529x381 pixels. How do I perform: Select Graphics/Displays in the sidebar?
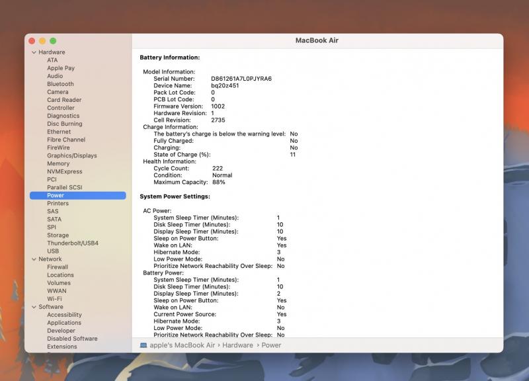click(x=72, y=155)
